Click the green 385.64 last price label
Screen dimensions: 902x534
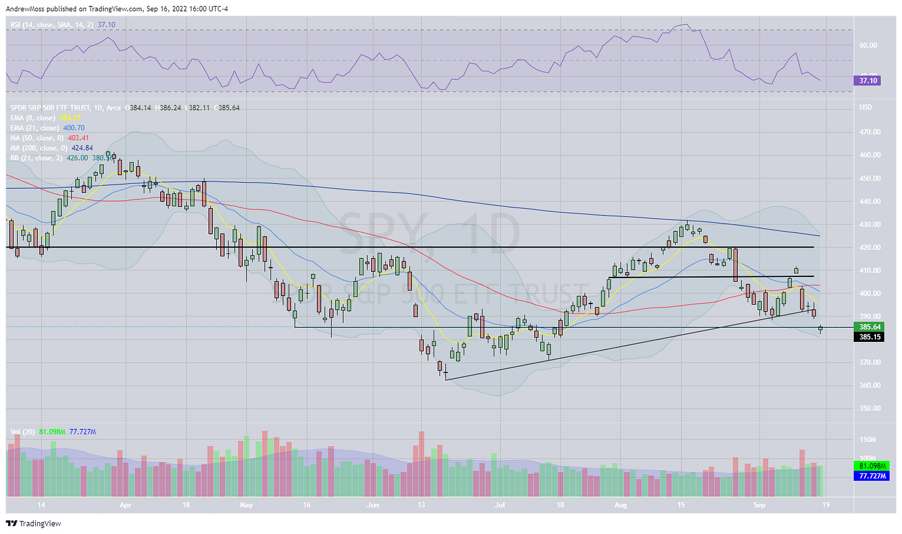tap(870, 327)
